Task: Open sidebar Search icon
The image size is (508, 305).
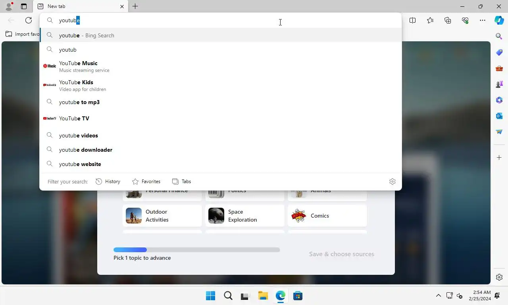Action: [499, 36]
